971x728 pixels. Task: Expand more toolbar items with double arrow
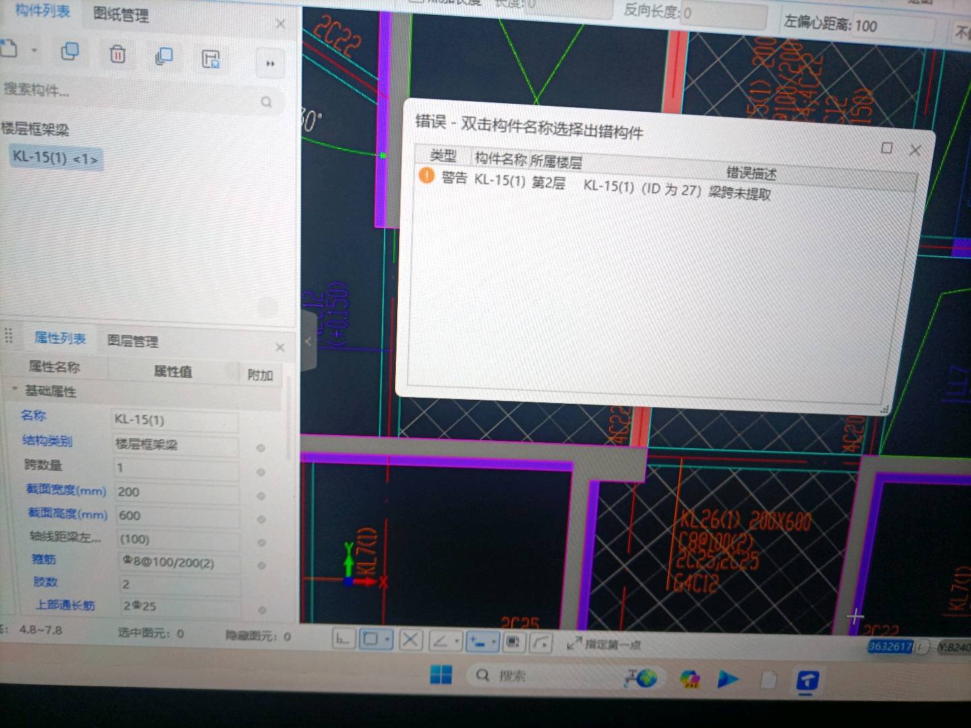pos(270,63)
